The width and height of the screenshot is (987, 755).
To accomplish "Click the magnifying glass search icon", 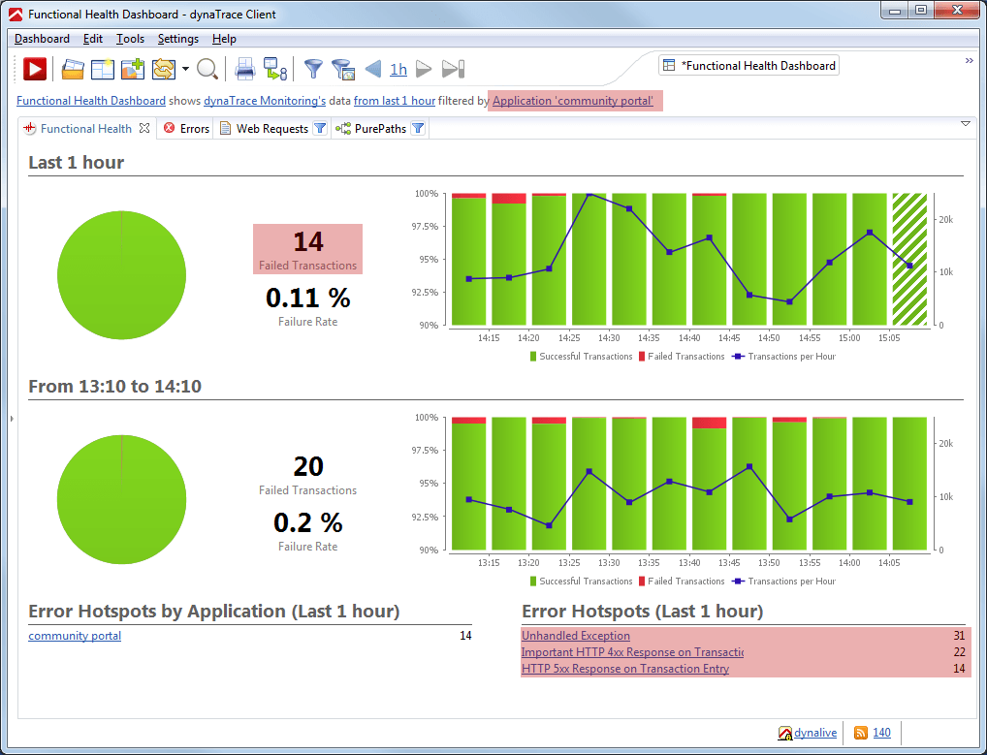I will (207, 69).
